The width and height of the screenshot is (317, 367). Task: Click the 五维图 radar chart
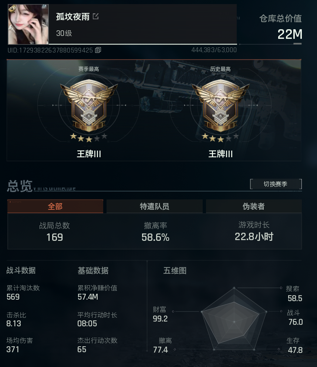point(234,319)
